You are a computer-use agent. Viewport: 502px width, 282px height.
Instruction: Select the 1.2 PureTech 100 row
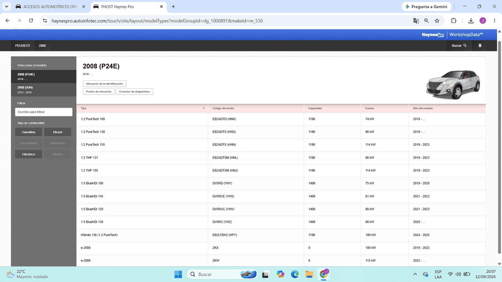click(281, 119)
